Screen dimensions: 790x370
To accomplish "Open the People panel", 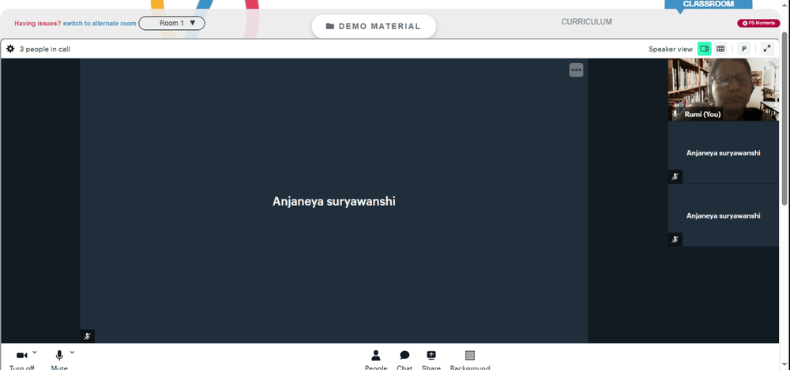I will 376,360.
